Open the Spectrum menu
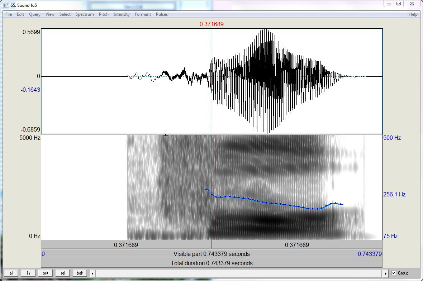Viewport: 423px width, 281px height. point(85,14)
